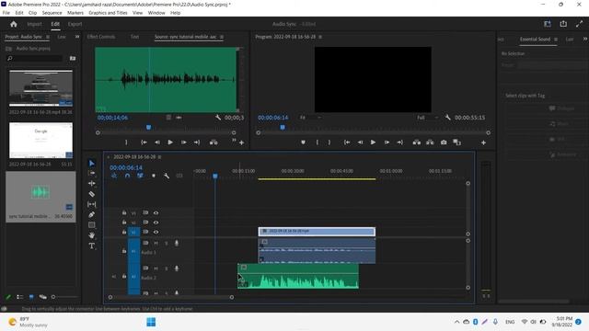Select the Ripple Edit tool
This screenshot has width=589, height=331.
pyautogui.click(x=92, y=184)
